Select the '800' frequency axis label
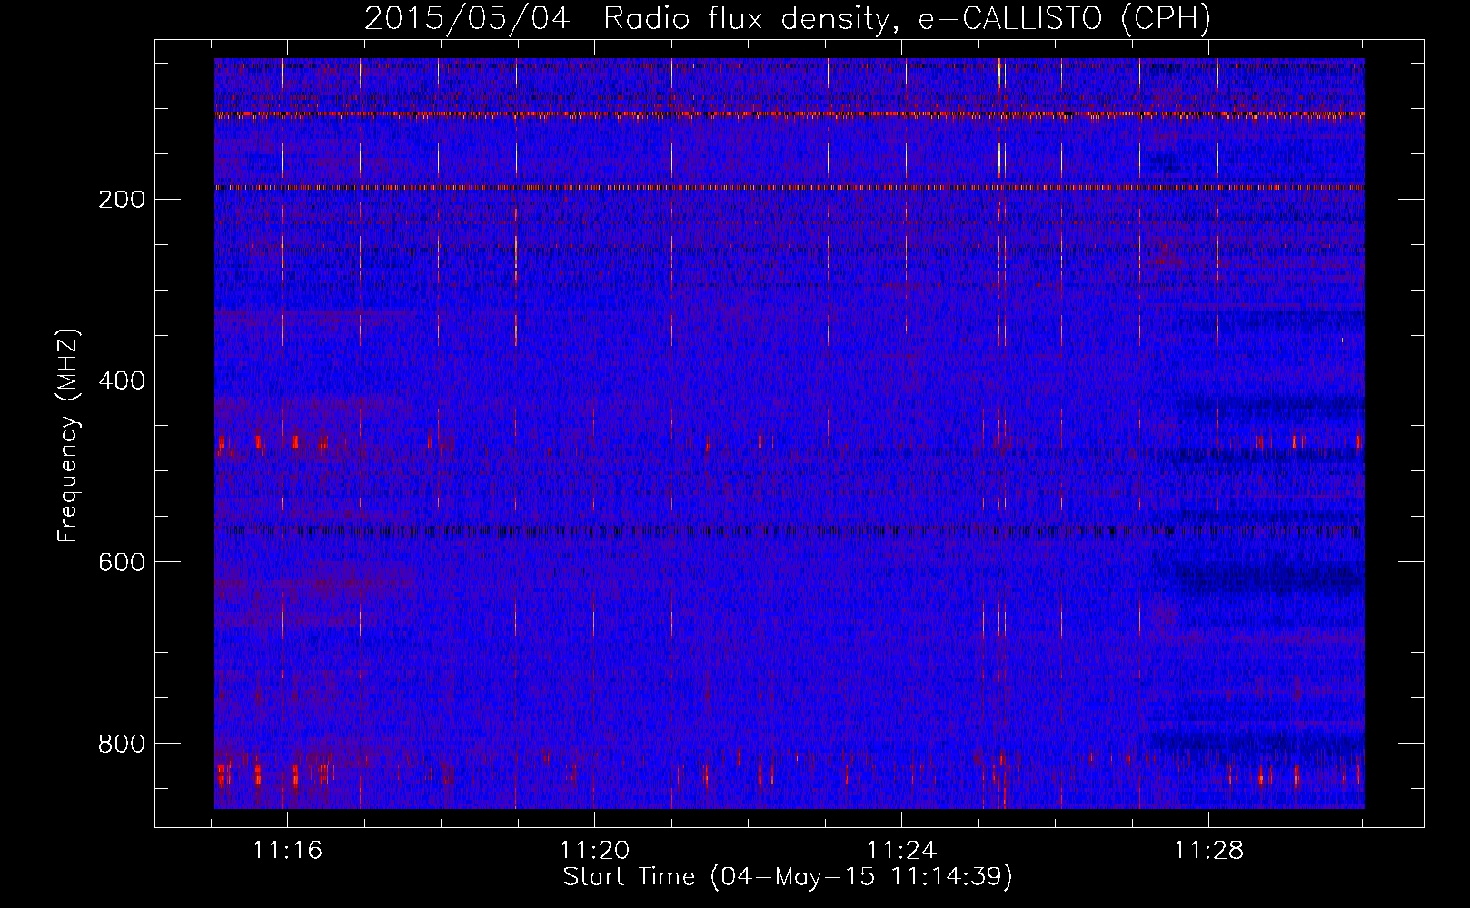This screenshot has width=1470, height=908. point(122,744)
